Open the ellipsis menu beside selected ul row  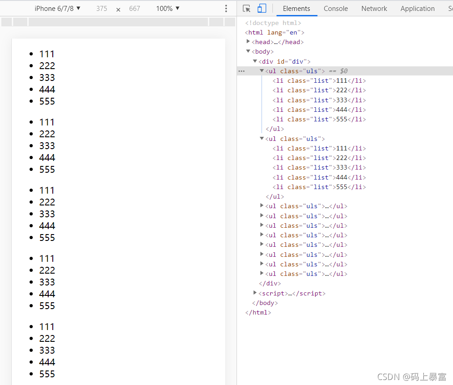[242, 71]
